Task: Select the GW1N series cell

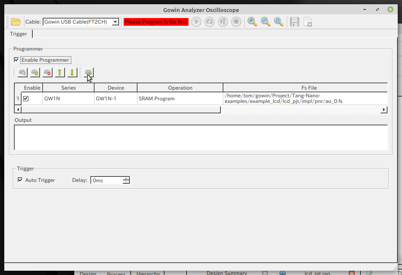Action: [68, 99]
